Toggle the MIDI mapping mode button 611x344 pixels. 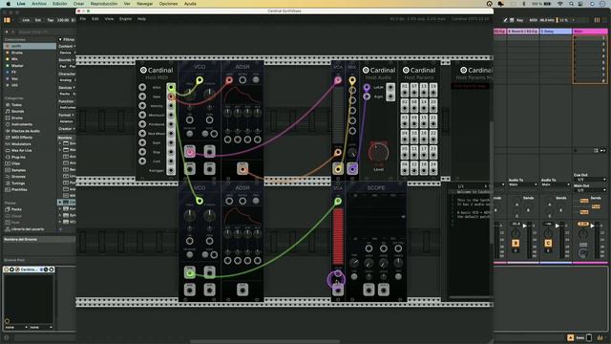(x=533, y=20)
